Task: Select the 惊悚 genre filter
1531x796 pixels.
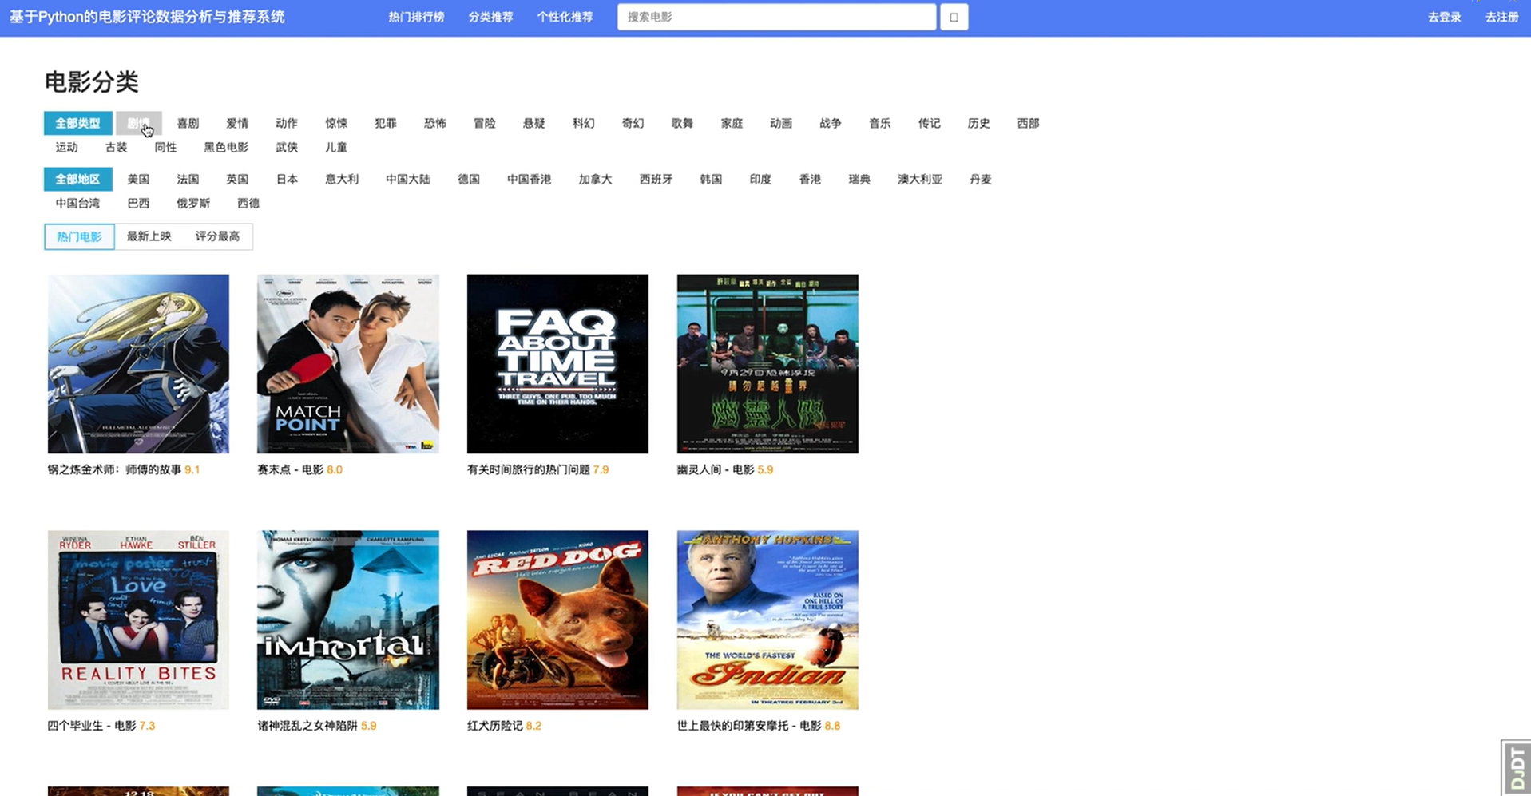Action: [336, 123]
